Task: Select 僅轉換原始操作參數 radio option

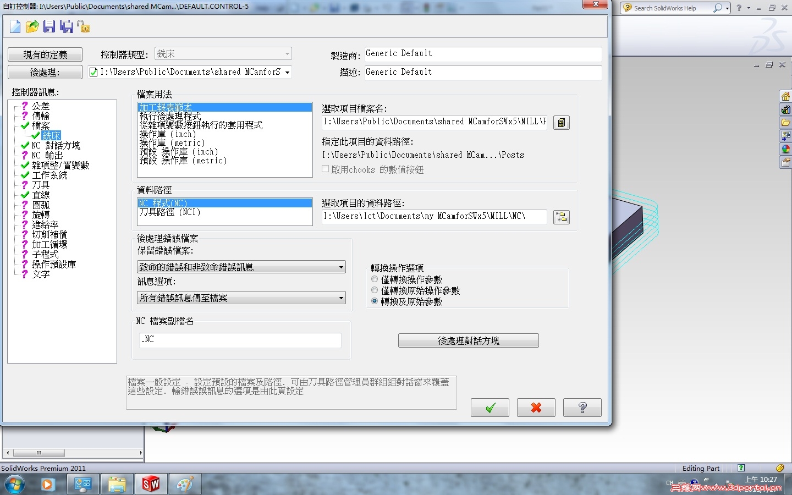Action: click(x=375, y=290)
